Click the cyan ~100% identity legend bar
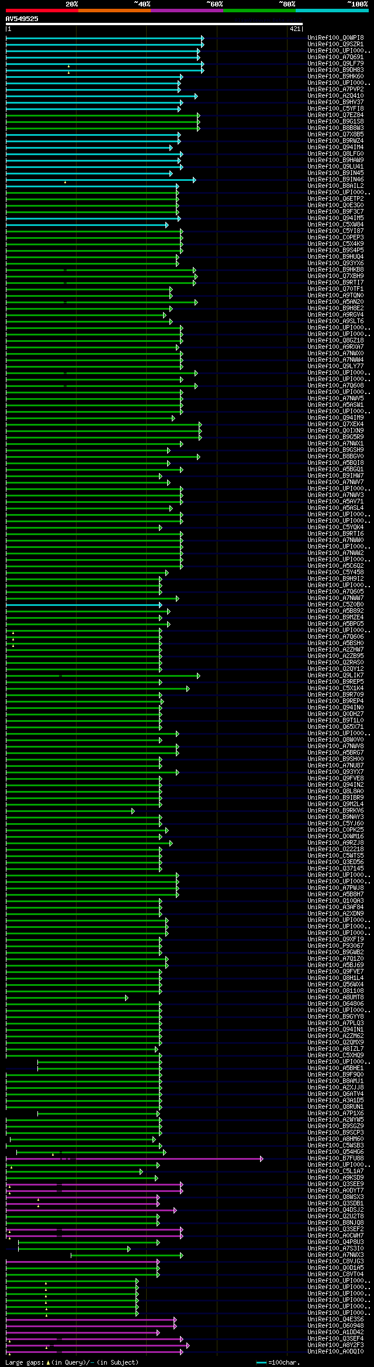This screenshot has height=1367, width=374. coord(332,11)
